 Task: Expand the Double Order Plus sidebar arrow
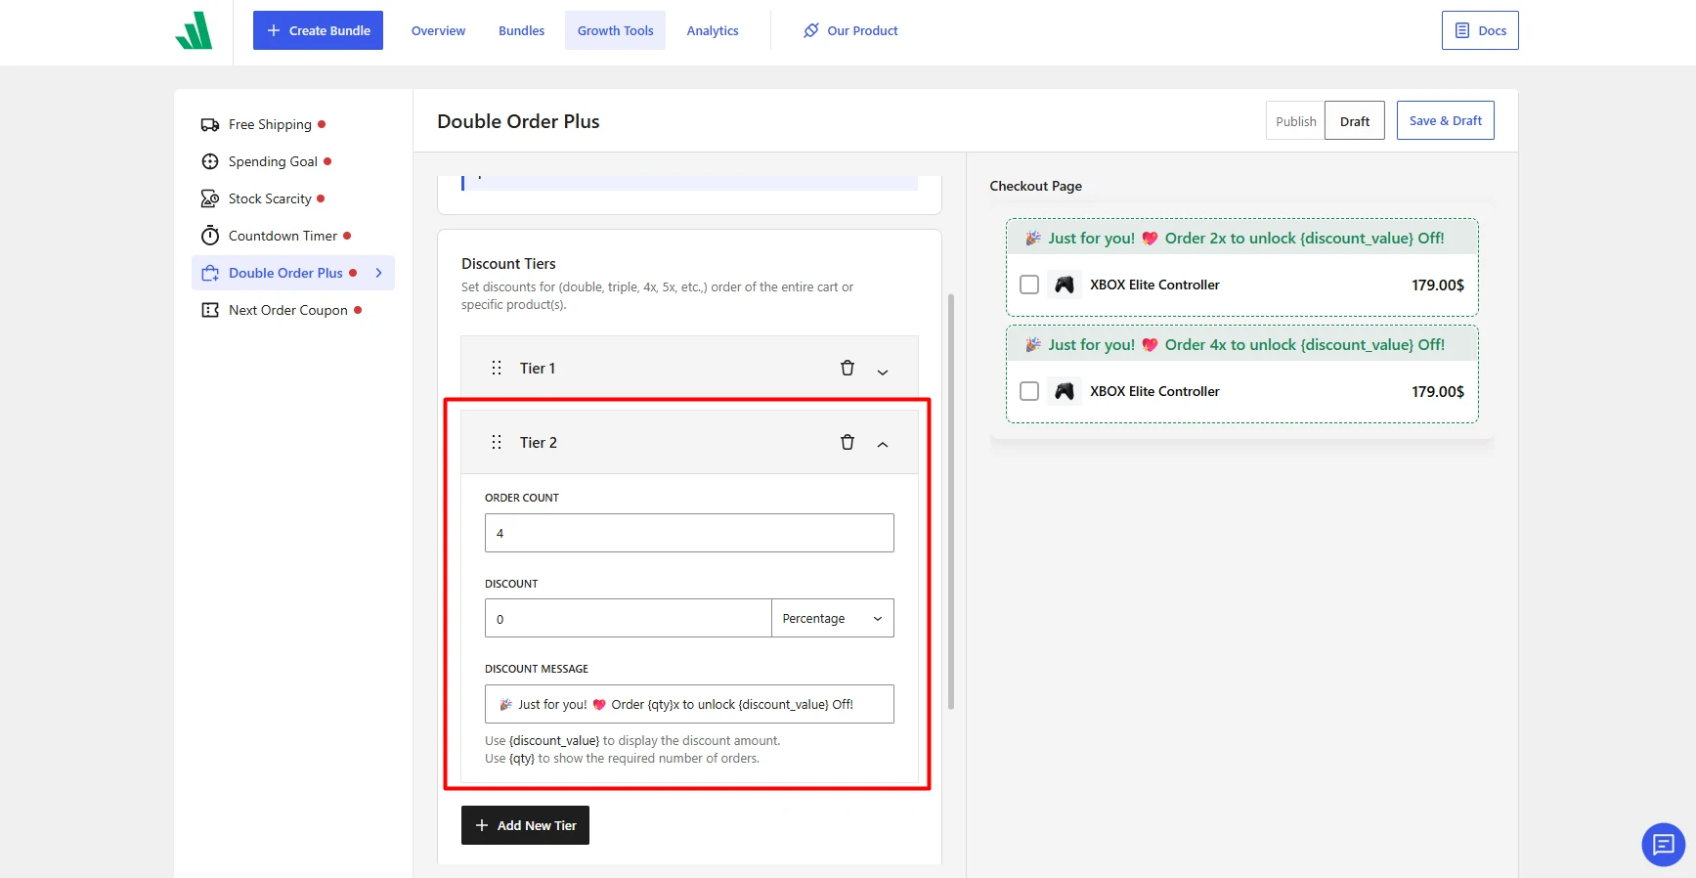pos(379,273)
